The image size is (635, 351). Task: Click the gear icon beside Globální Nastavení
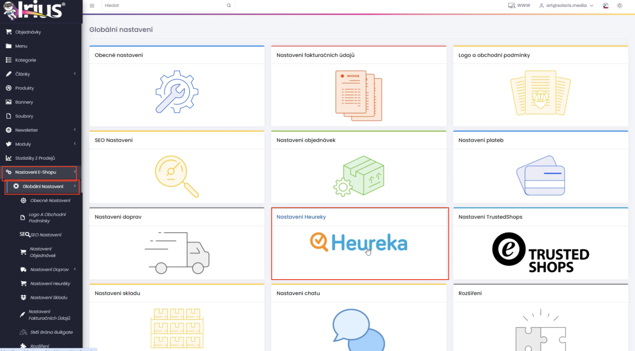(16, 186)
